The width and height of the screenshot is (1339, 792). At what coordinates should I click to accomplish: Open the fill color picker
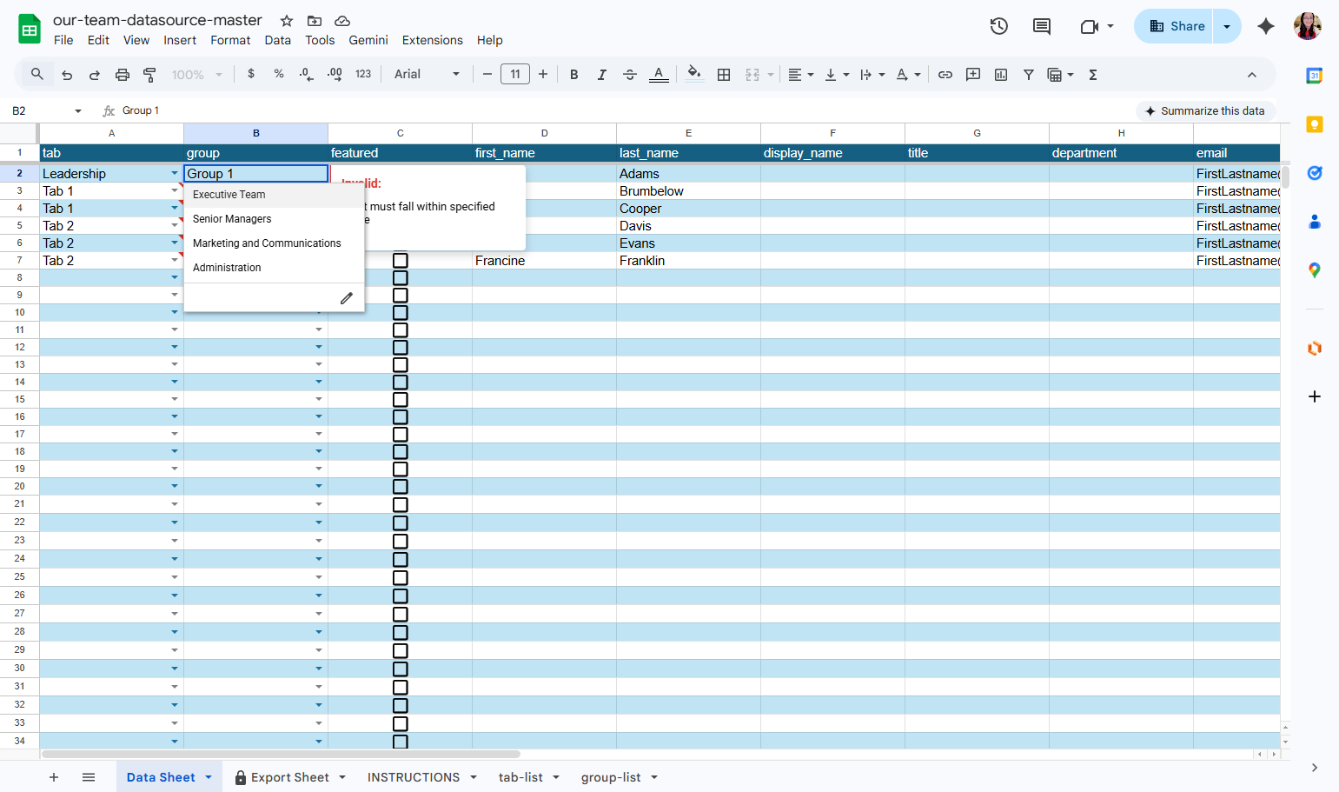[x=693, y=75]
